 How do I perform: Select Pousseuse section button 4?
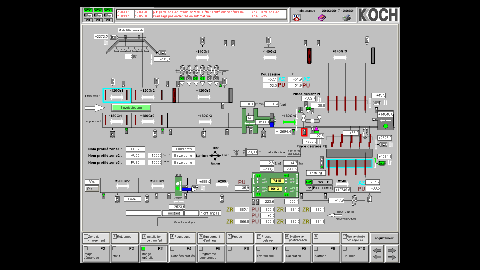182,238
